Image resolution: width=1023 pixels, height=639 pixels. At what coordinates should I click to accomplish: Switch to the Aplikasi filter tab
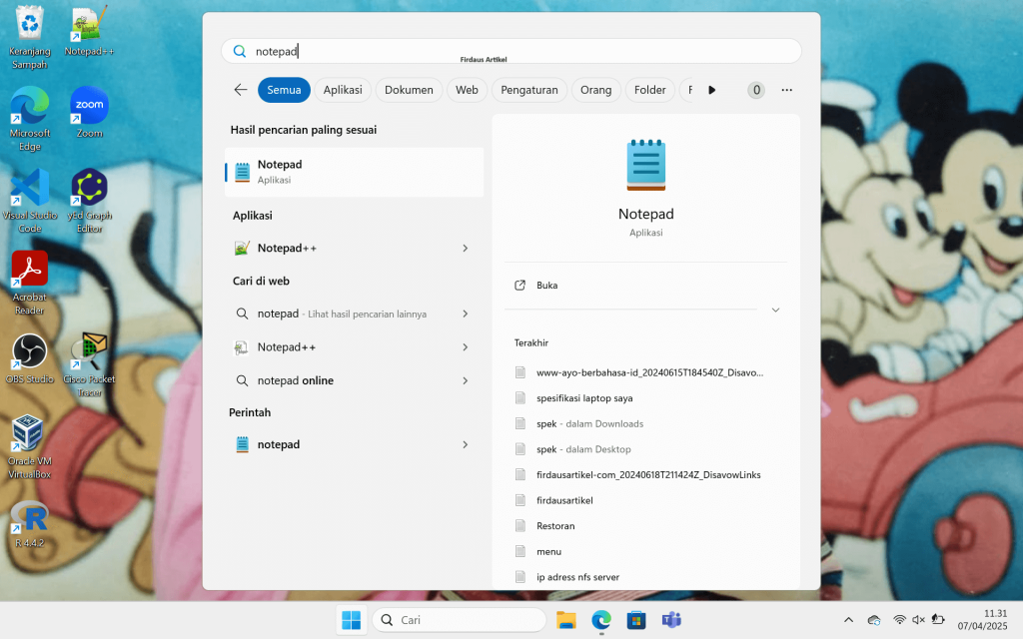click(x=343, y=90)
